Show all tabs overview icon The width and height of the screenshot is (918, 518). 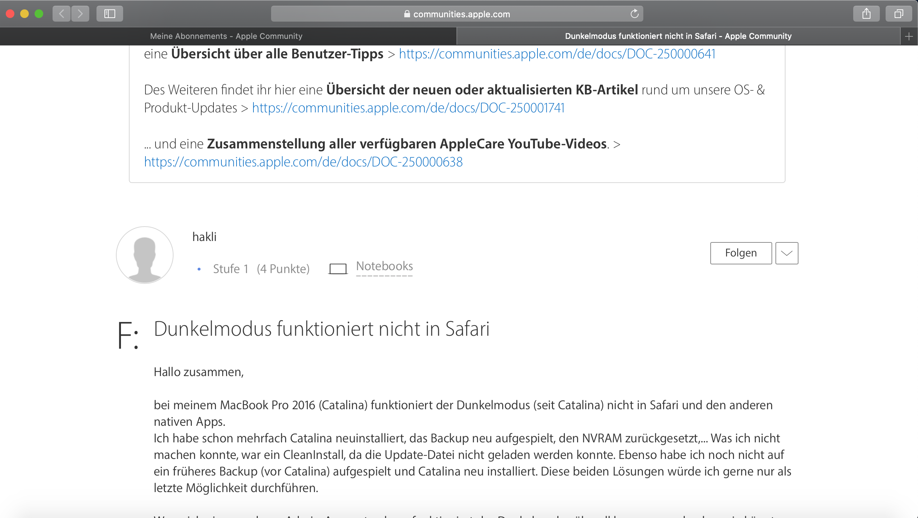coord(899,14)
